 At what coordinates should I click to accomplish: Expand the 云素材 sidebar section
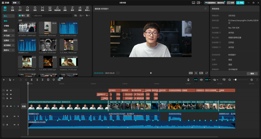tap(9, 40)
